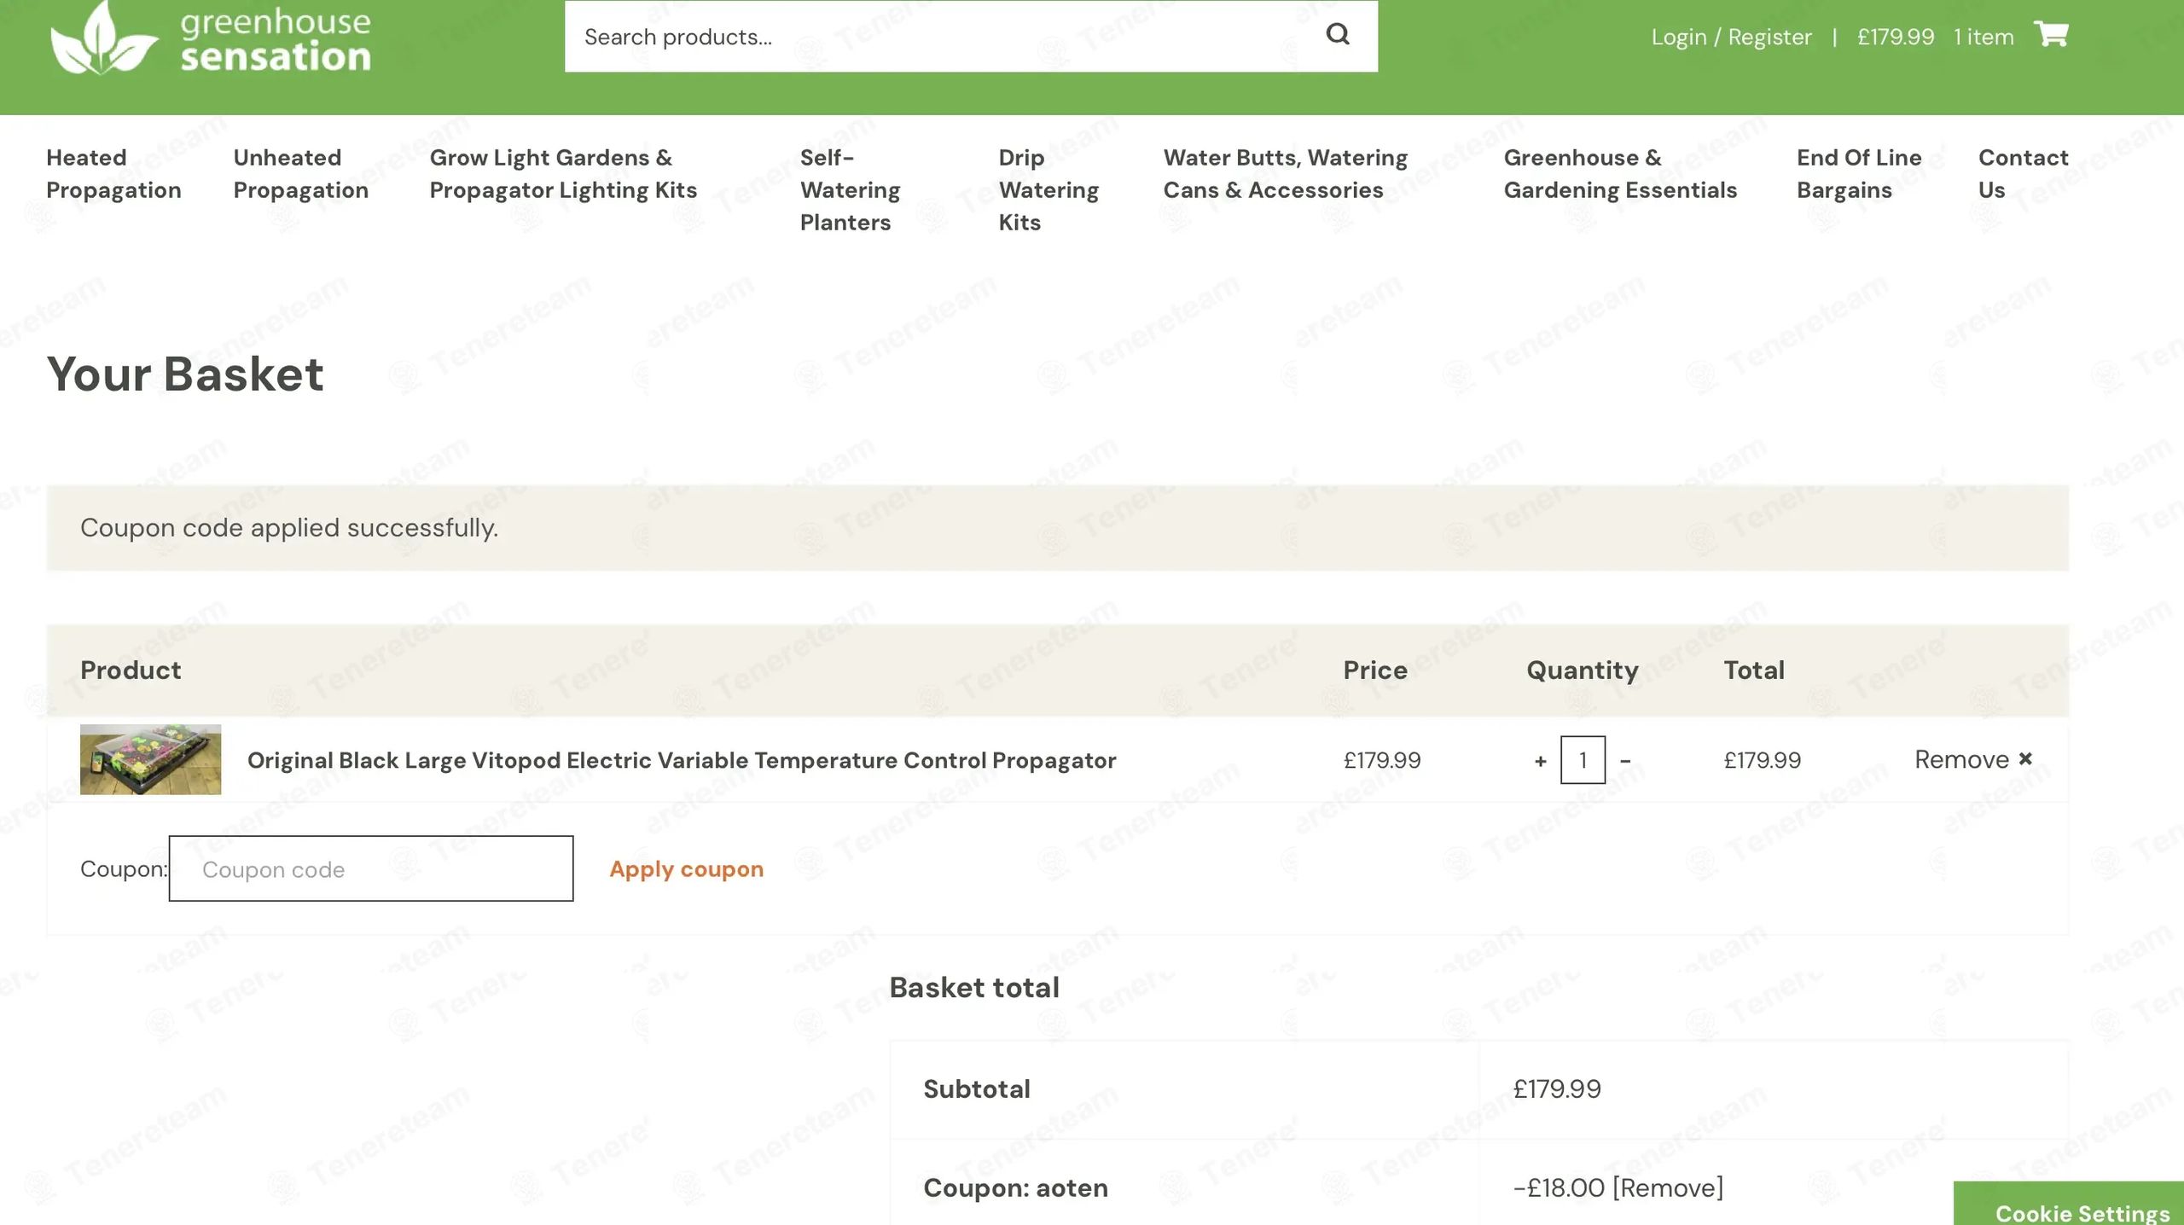The width and height of the screenshot is (2184, 1225).
Task: Click the Your Basket heading
Action: [x=185, y=374]
